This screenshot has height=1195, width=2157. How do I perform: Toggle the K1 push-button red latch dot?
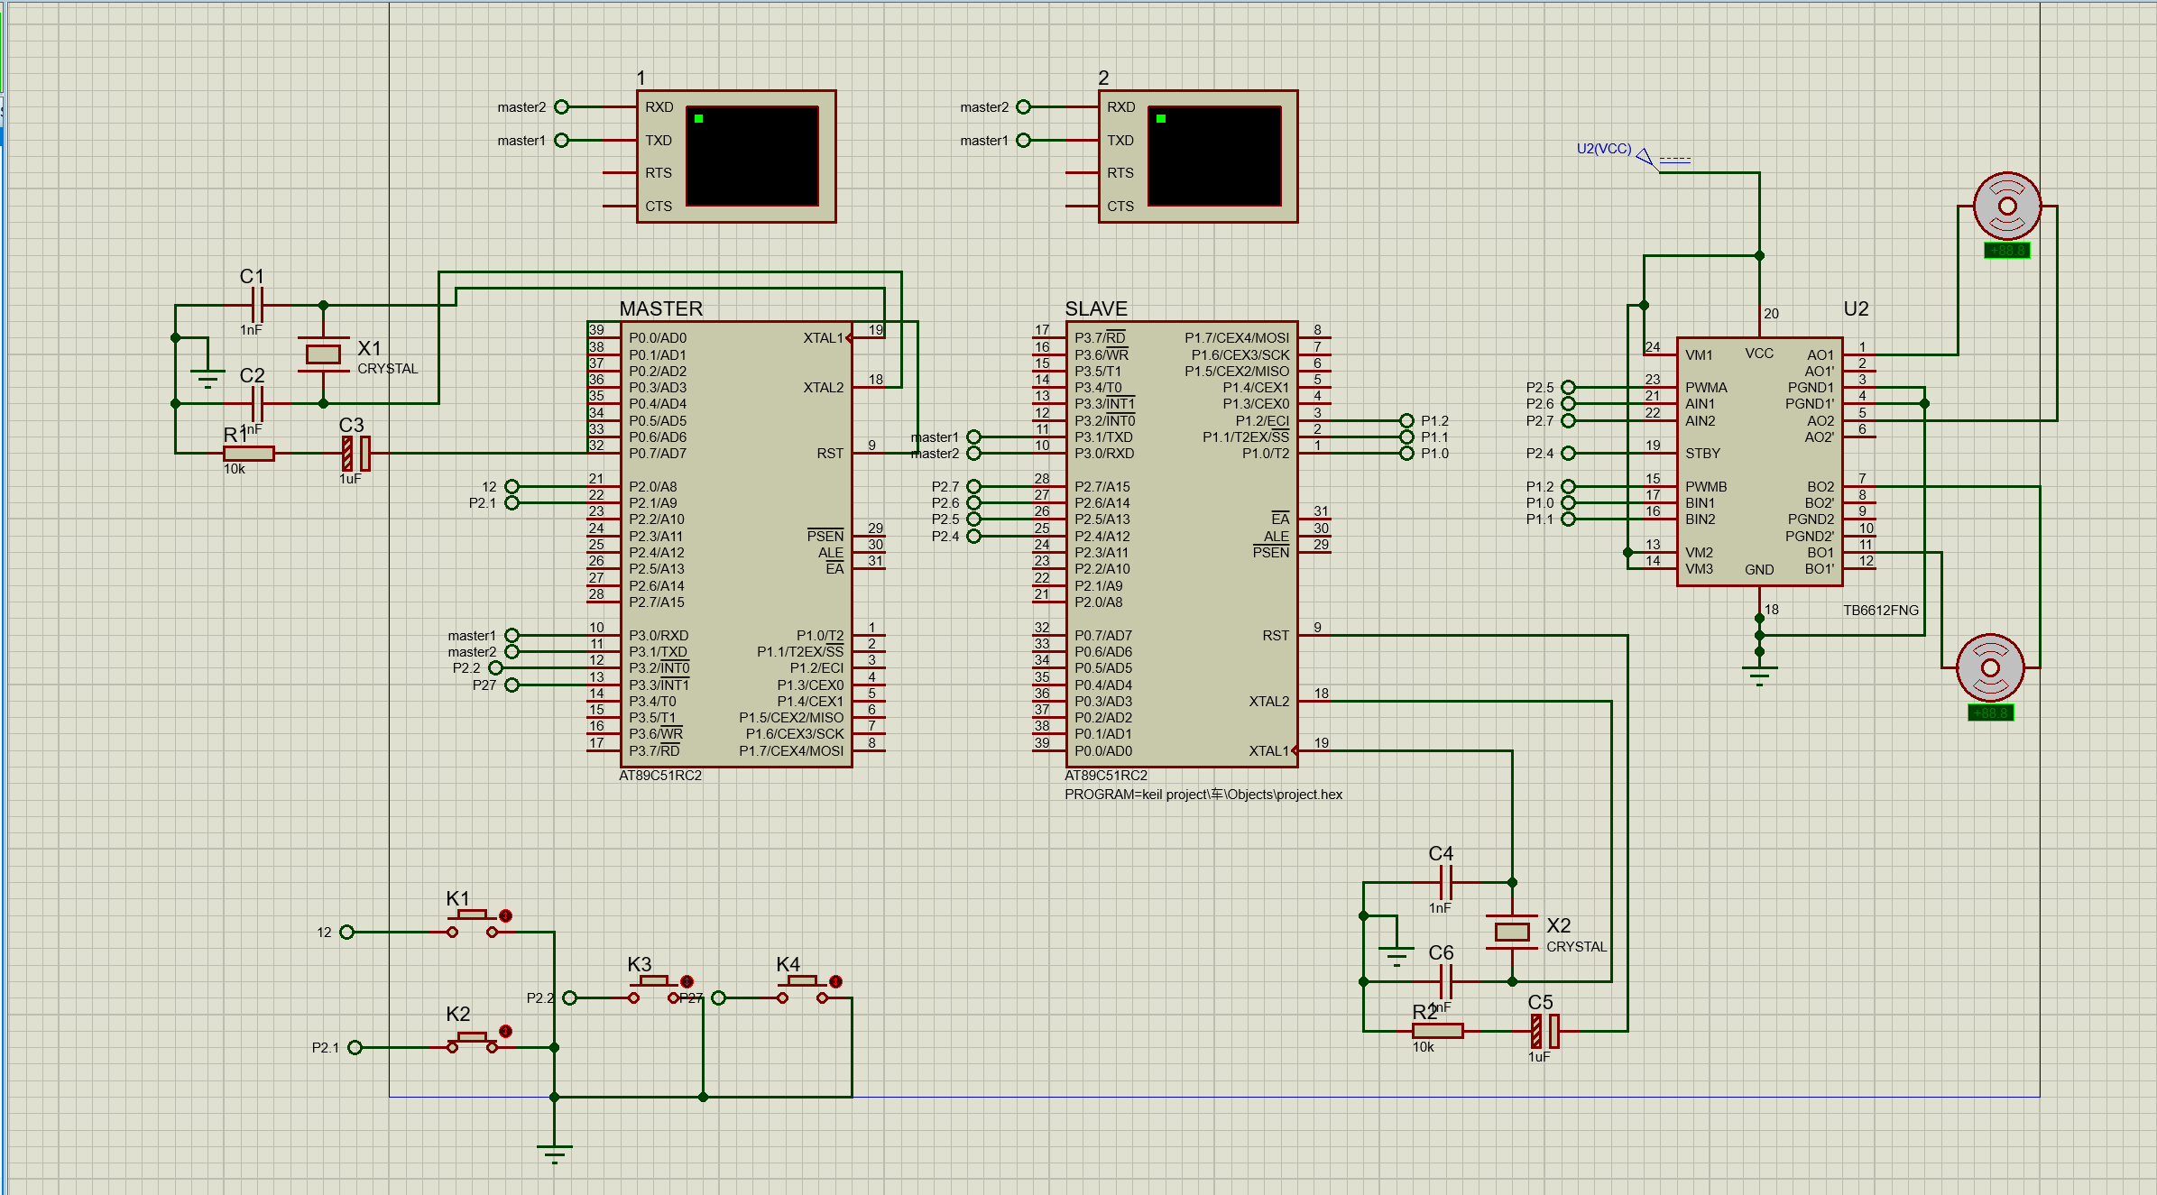(505, 915)
